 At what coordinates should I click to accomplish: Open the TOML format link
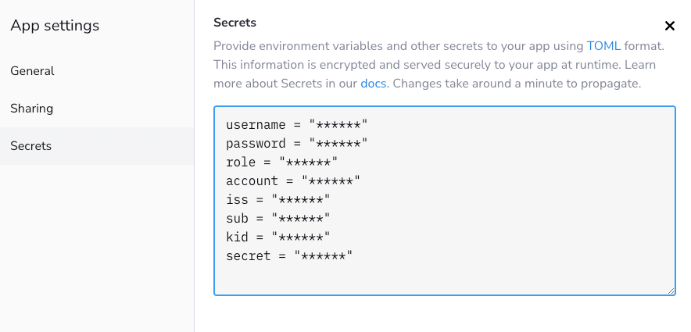pyautogui.click(x=603, y=46)
